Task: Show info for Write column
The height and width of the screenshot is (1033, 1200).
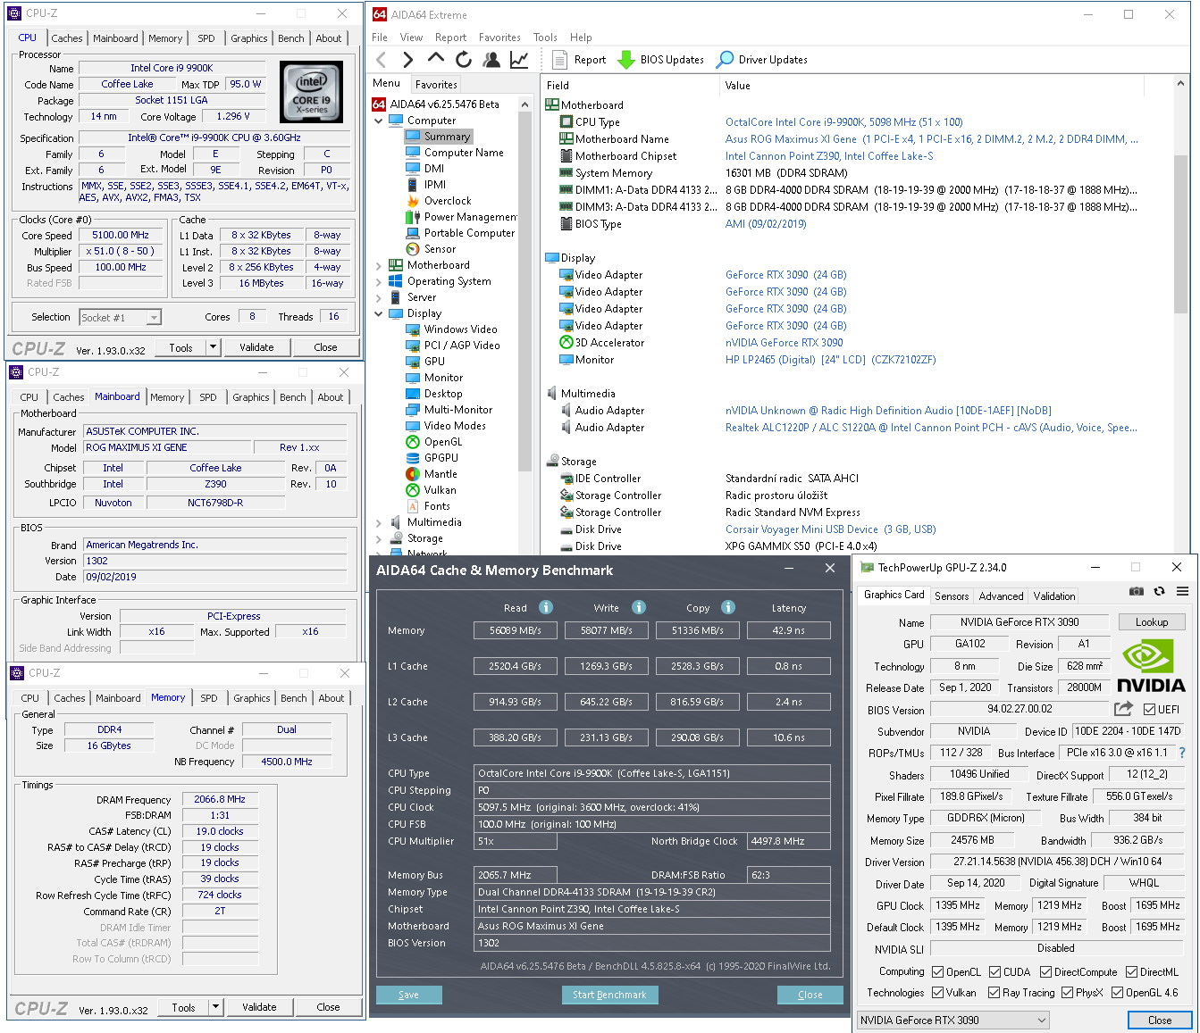Action: [x=639, y=607]
